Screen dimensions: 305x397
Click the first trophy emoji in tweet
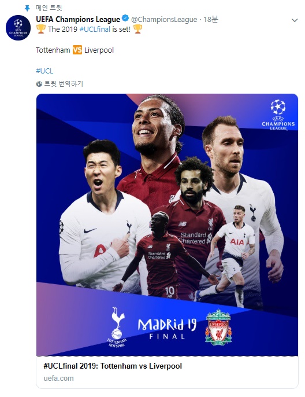coord(41,29)
